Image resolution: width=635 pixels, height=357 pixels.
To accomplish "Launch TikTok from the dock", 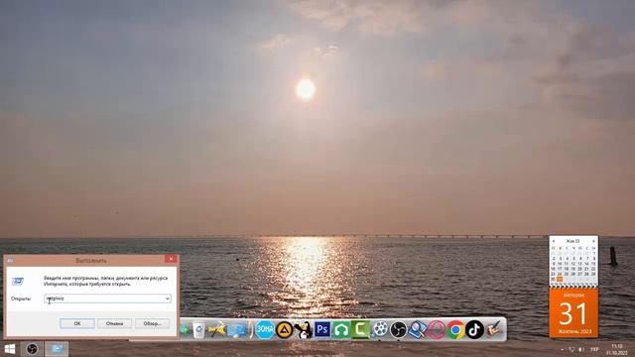I will (x=474, y=329).
